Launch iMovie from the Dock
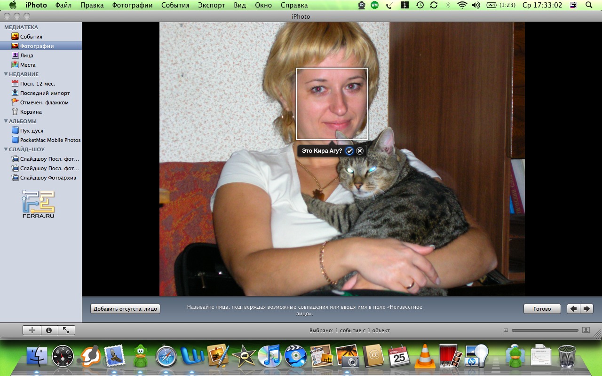 [x=244, y=356]
